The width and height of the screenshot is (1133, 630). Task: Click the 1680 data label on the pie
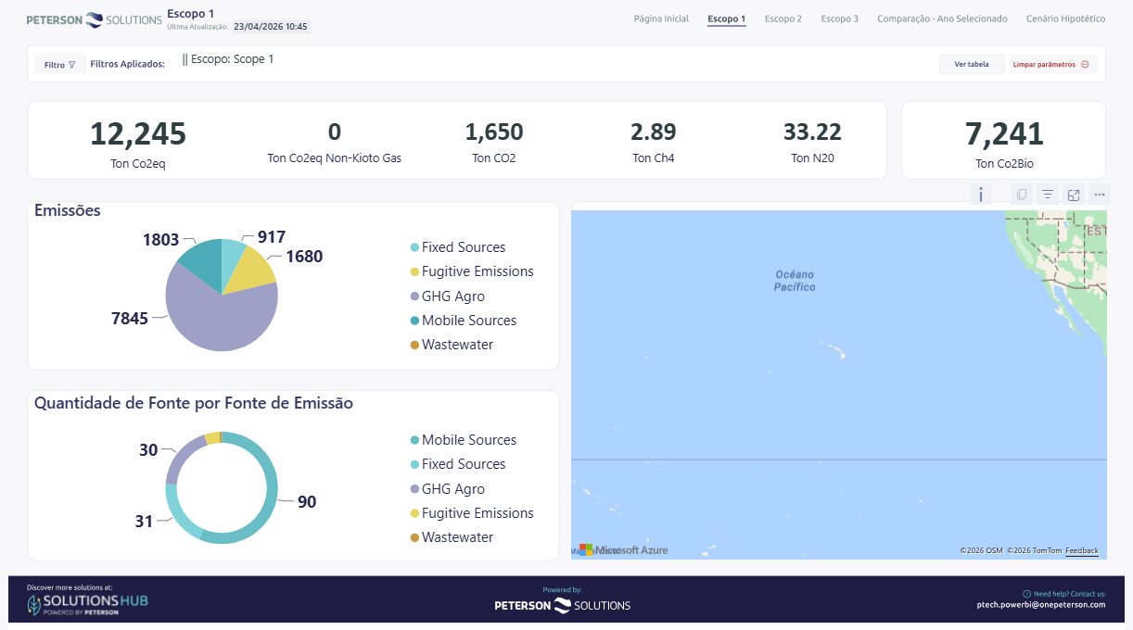click(x=304, y=257)
